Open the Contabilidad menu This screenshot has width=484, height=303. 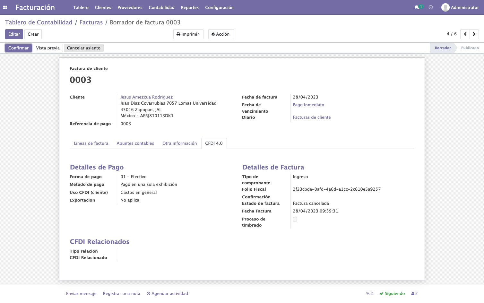162,7
